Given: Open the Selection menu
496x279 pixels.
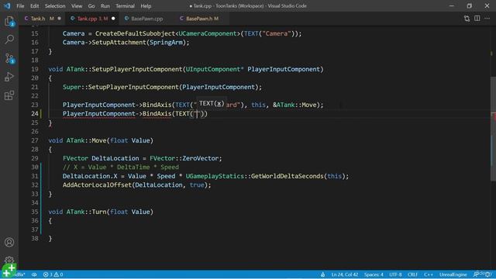Looking at the screenshot, I should 55,6.
